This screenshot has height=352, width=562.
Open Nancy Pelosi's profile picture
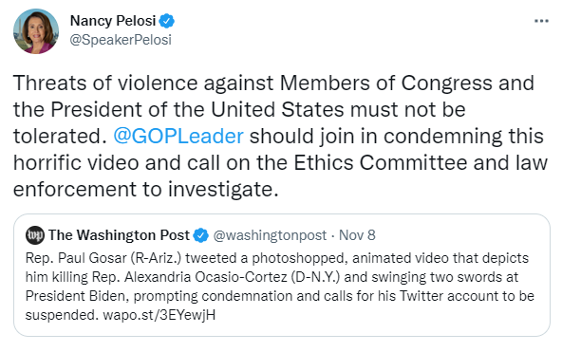[x=36, y=31]
